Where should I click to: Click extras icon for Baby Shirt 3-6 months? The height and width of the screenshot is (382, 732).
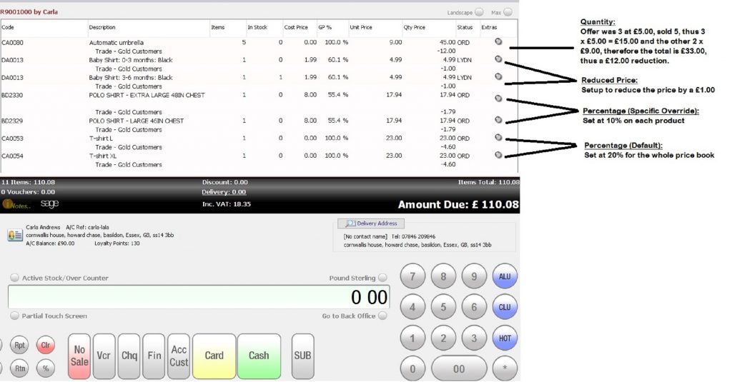[498, 76]
